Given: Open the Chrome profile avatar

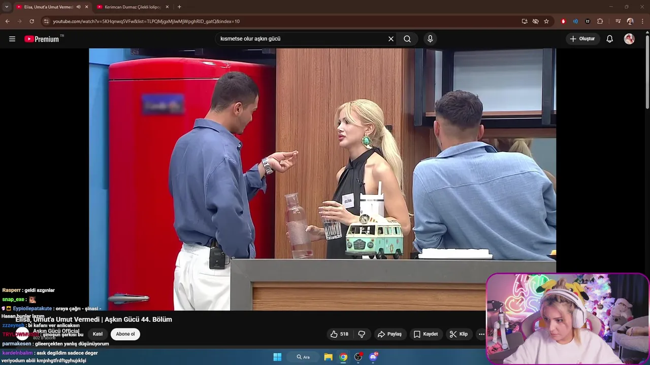Looking at the screenshot, I should click(x=630, y=21).
